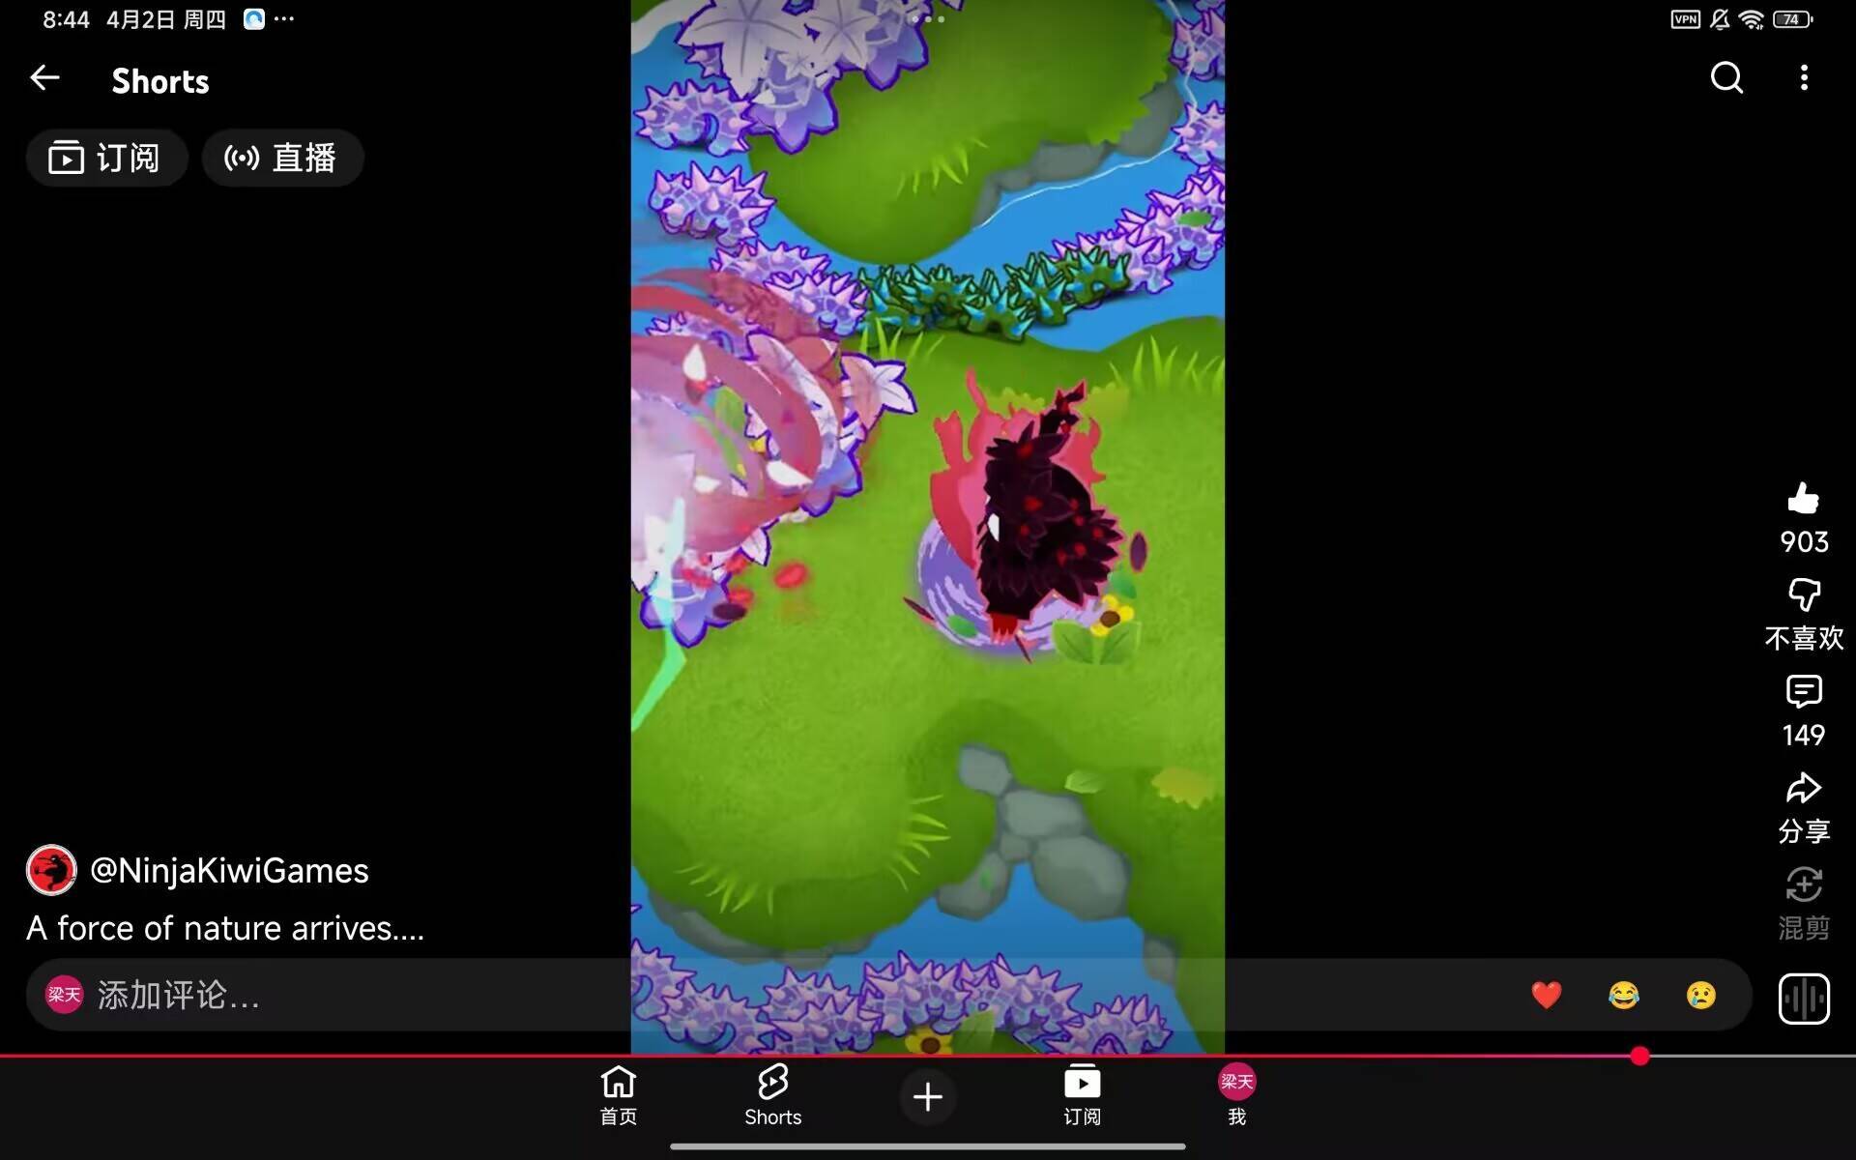The image size is (1856, 1160).
Task: Go back using the arrow icon
Action: [44, 78]
